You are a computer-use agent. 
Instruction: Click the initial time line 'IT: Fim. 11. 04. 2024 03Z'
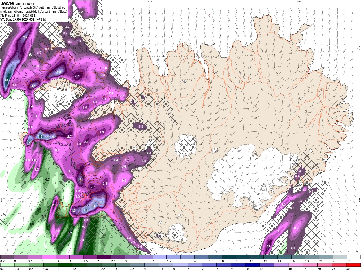pyautogui.click(x=18, y=16)
